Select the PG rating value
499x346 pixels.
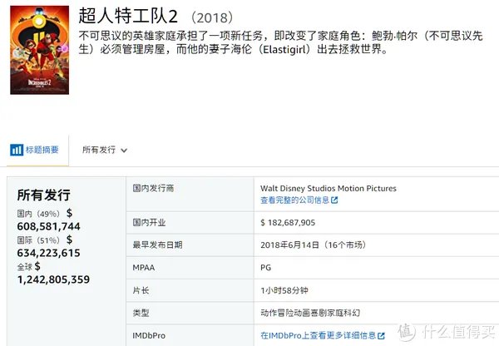(266, 268)
